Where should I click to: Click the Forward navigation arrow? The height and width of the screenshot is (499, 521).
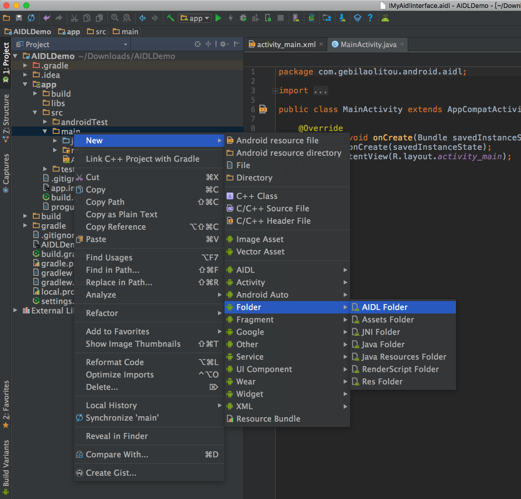[x=155, y=18]
